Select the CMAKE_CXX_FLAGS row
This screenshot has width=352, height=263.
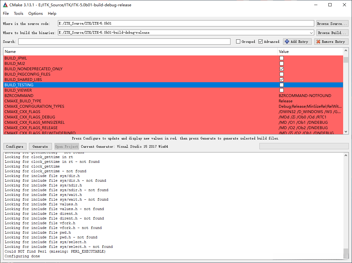173,112
